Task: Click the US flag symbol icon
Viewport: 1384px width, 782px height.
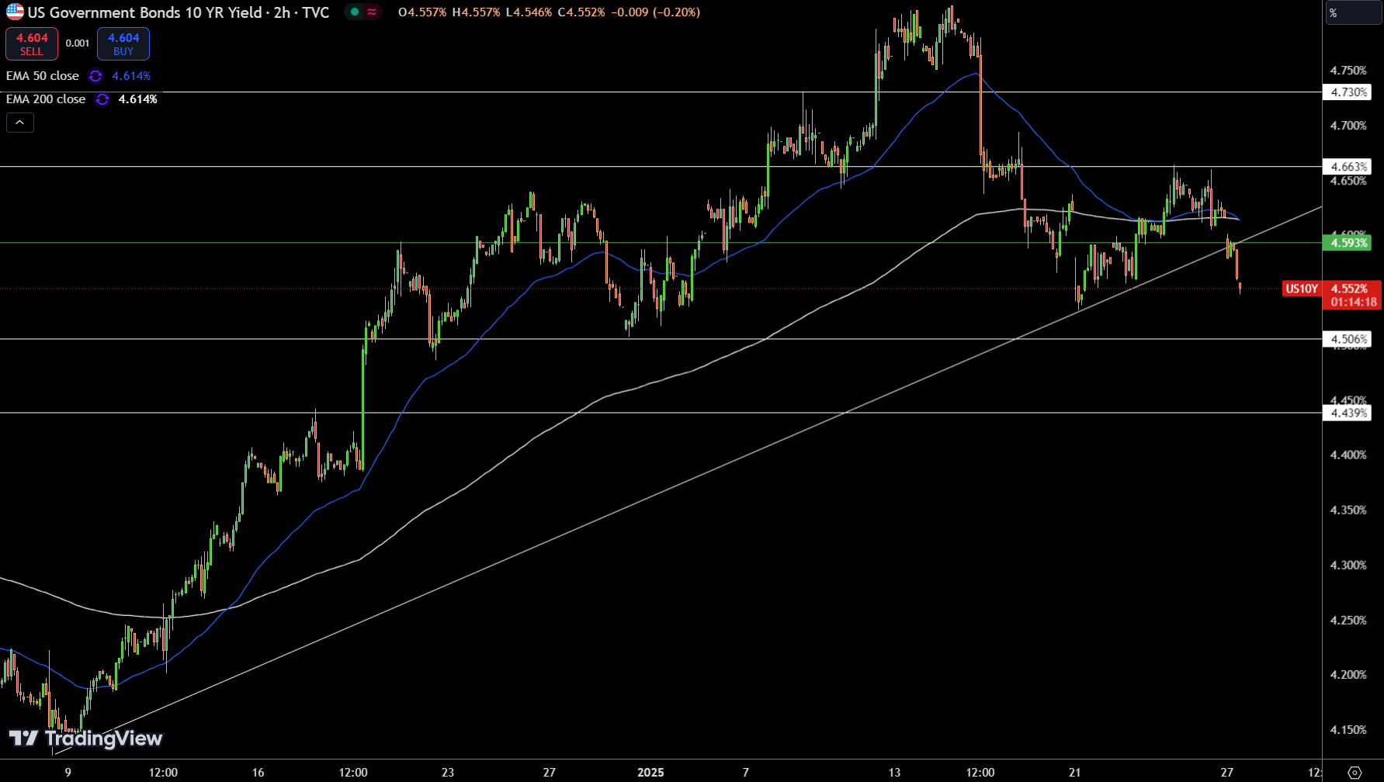Action: coord(15,12)
